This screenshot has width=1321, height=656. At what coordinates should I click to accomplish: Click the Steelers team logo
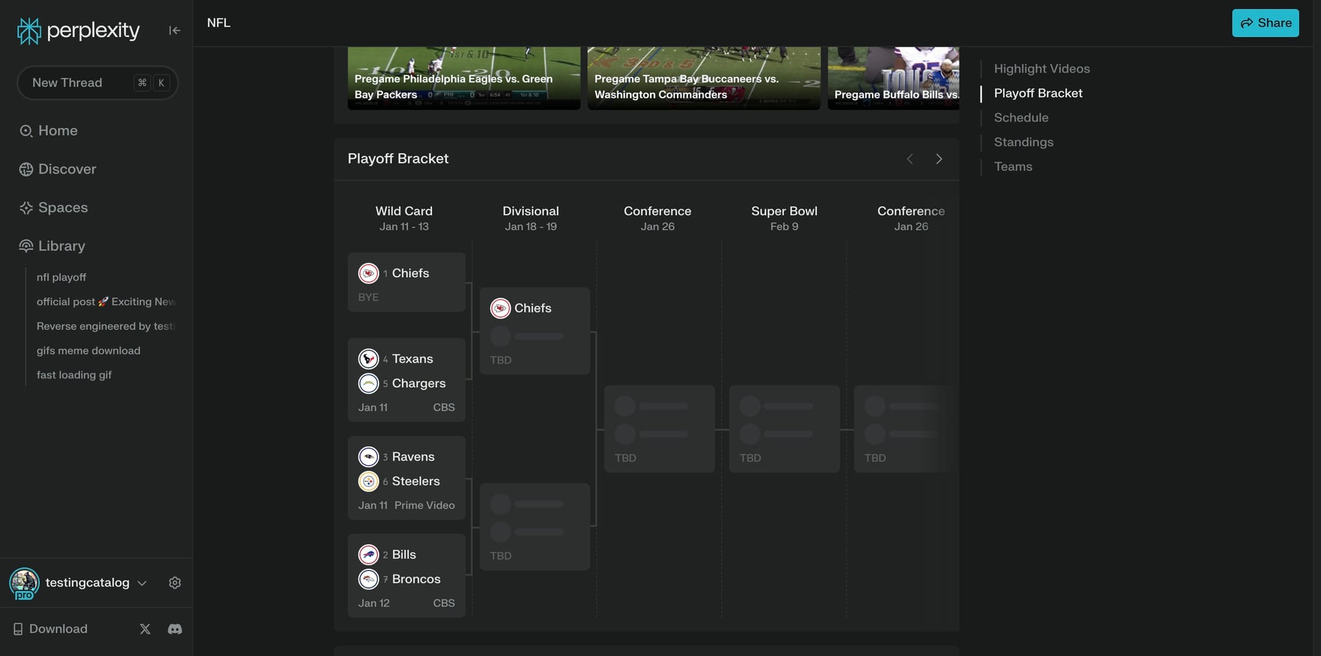pos(369,482)
